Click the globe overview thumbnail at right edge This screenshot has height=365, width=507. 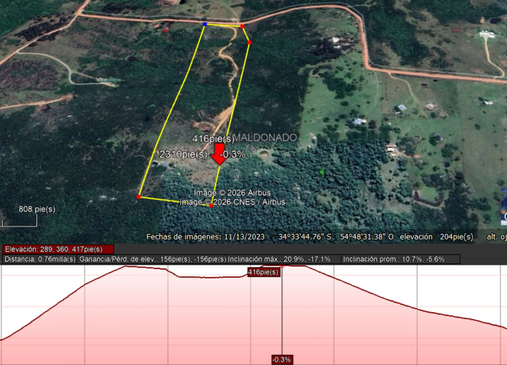coord(504,207)
